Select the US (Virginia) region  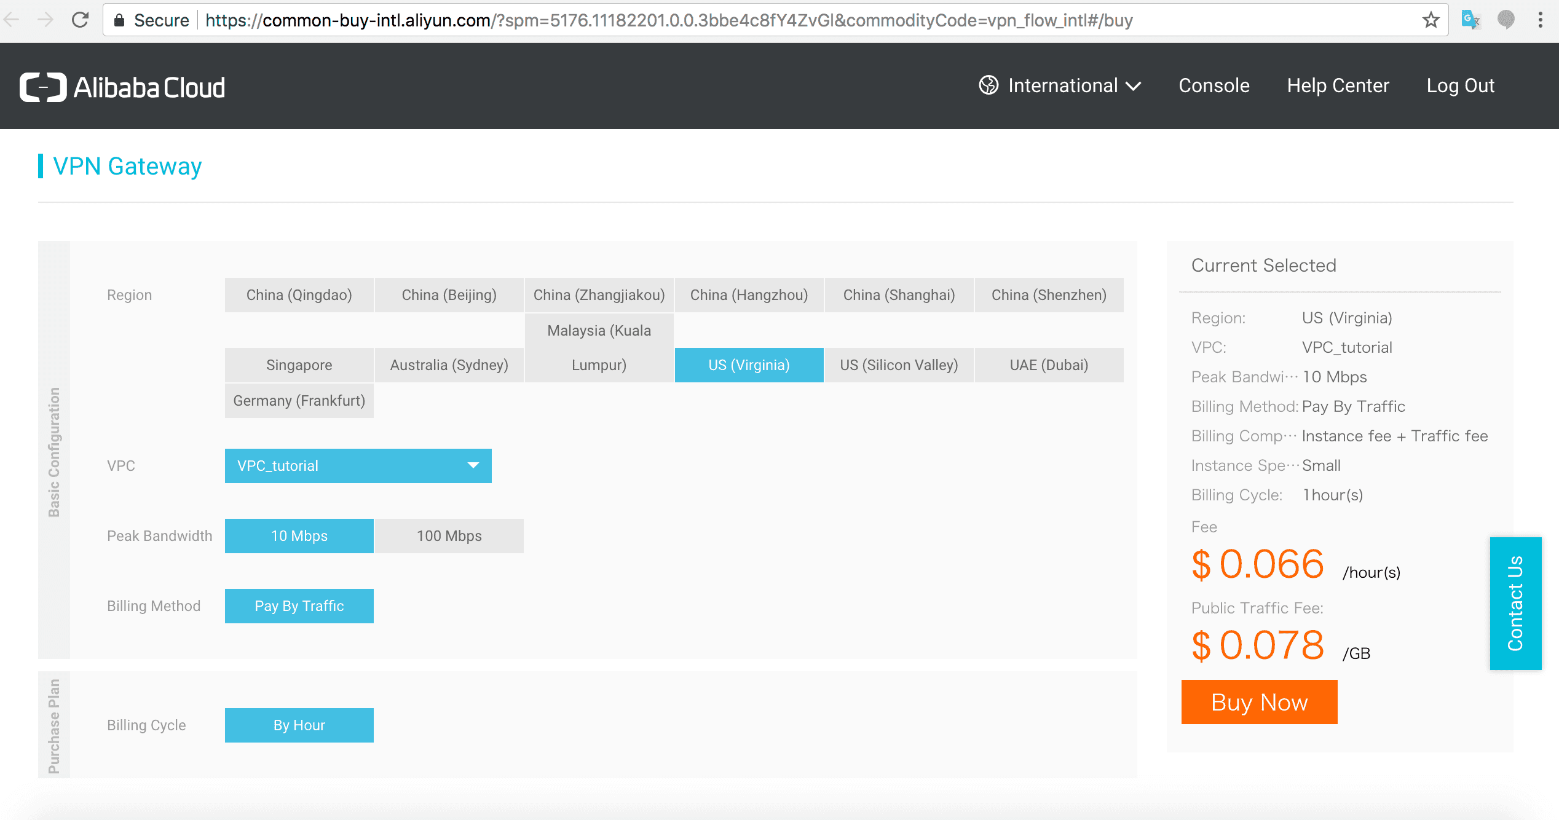pos(749,365)
